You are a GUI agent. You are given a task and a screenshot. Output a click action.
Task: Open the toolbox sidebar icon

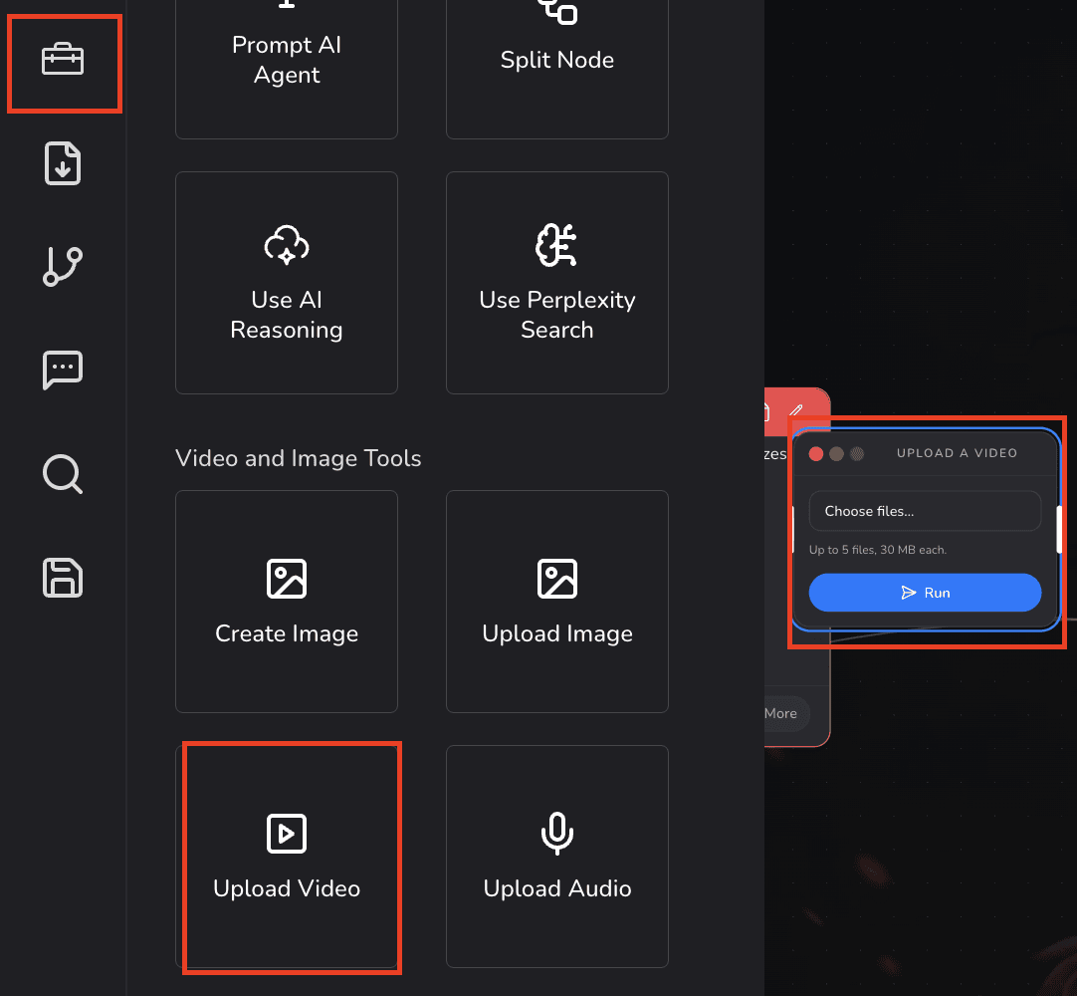click(63, 60)
